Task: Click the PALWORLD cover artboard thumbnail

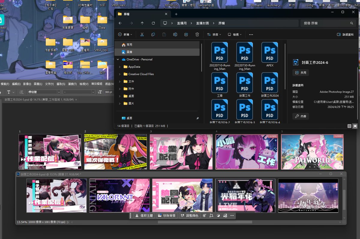Action: 312,152
